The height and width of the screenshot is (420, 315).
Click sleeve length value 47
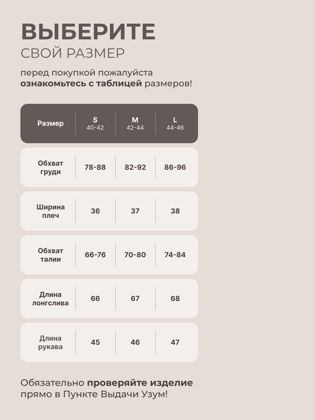click(175, 342)
